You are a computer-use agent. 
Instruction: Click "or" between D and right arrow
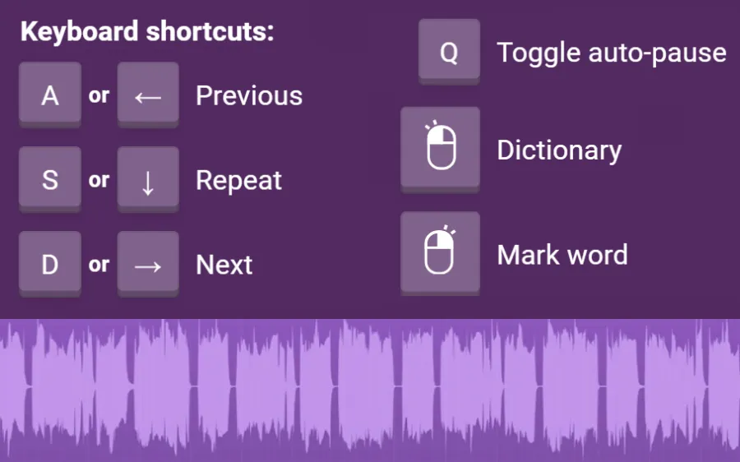pyautogui.click(x=99, y=265)
